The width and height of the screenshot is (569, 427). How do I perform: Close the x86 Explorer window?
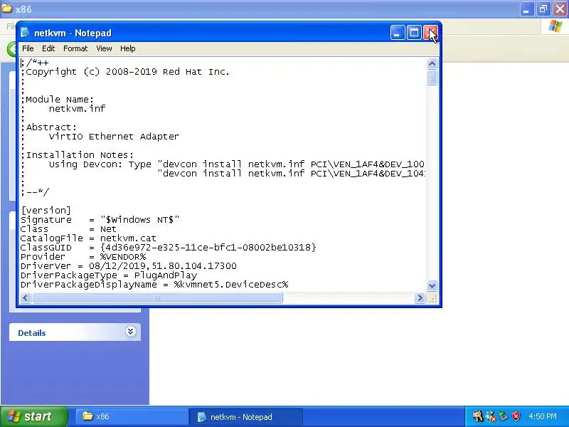[x=560, y=9]
